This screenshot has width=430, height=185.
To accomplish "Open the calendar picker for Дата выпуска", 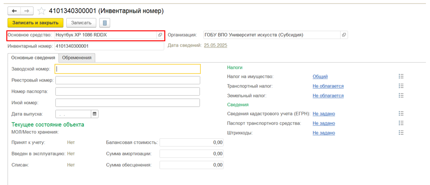I will coord(94,114).
